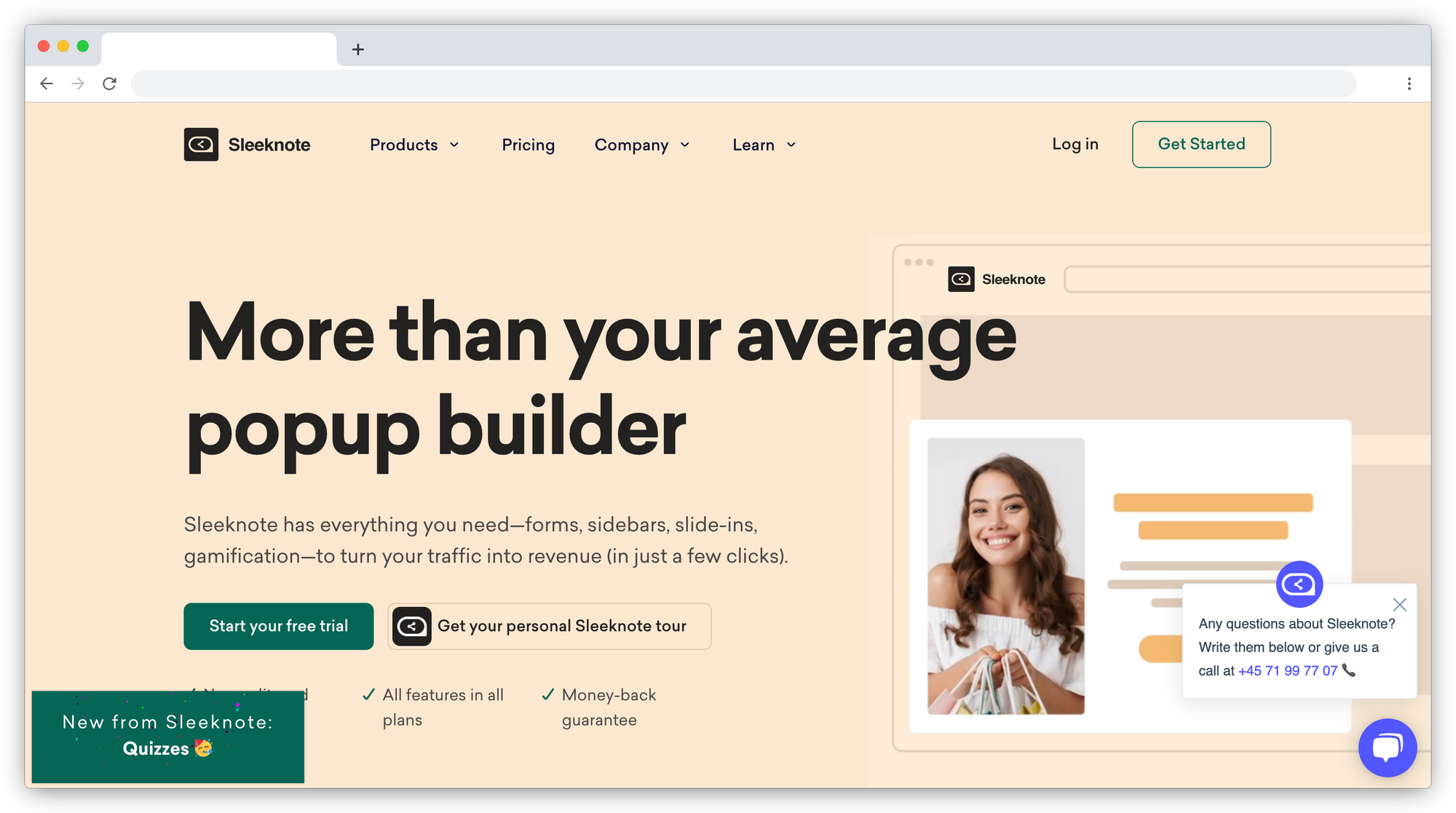Click the Sleeknote logo in mockup browser

pyautogui.click(x=997, y=279)
